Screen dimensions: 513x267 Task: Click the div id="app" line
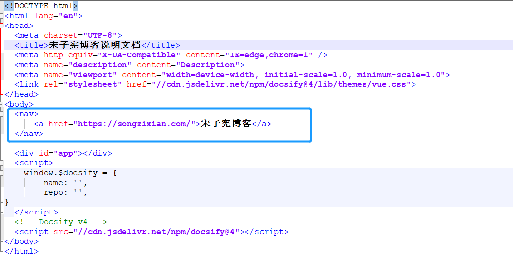click(x=63, y=153)
